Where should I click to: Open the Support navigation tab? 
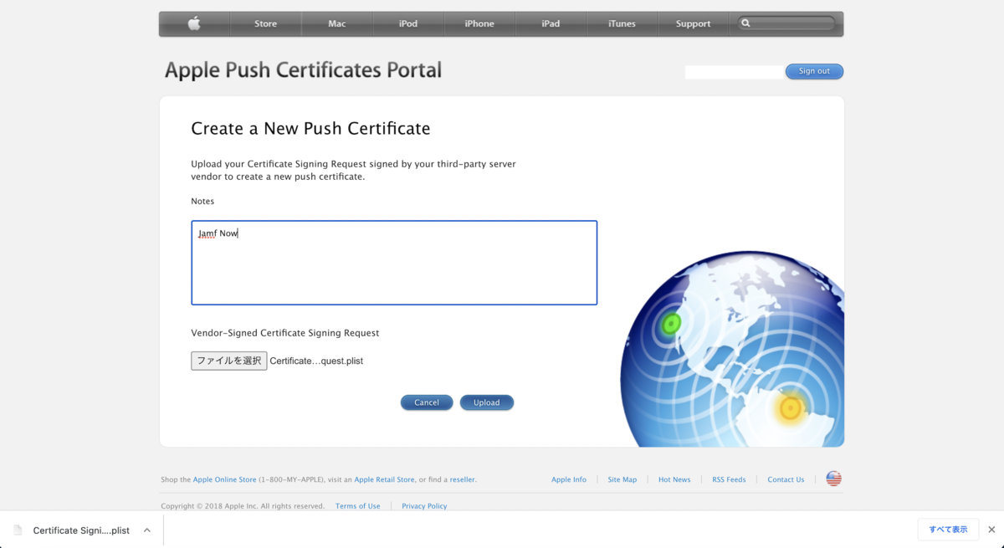(693, 23)
